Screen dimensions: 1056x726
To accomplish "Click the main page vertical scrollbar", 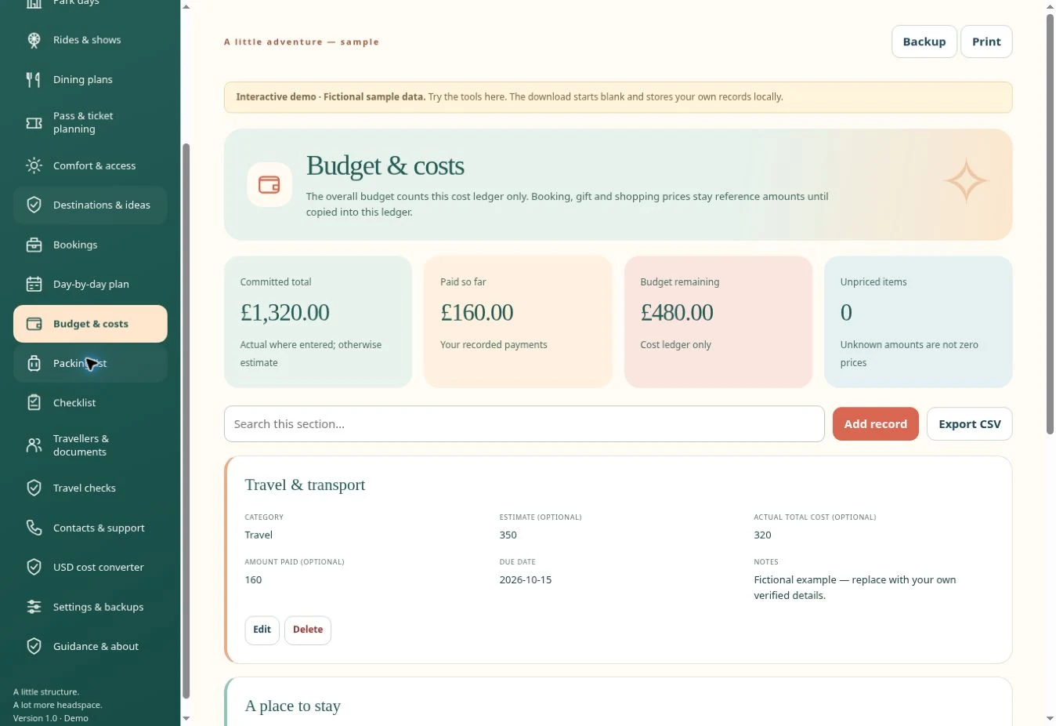I will click(x=1051, y=223).
